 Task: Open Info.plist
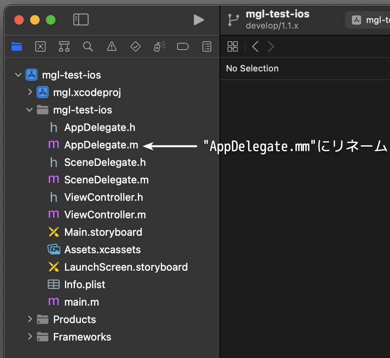(x=84, y=285)
